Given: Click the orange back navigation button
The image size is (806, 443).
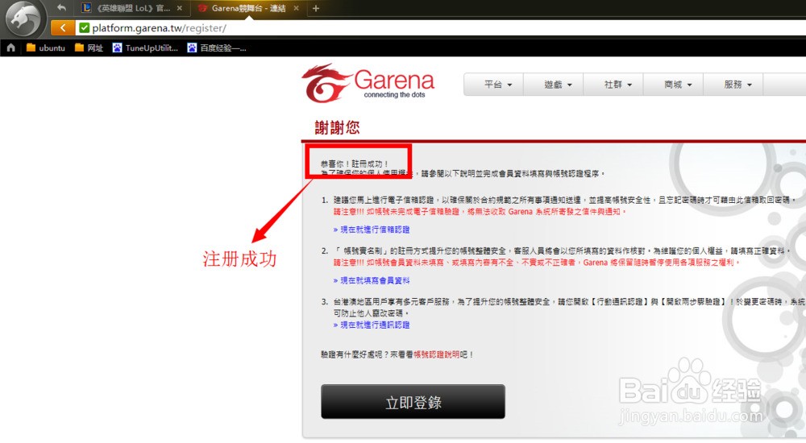Looking at the screenshot, I should click(x=62, y=27).
